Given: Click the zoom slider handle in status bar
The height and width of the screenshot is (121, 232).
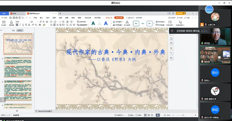Looking at the screenshot, I should (183, 115).
